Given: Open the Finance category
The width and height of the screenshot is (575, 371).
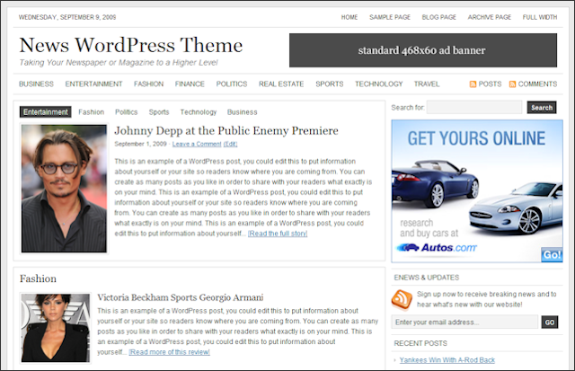Looking at the screenshot, I should tap(190, 84).
